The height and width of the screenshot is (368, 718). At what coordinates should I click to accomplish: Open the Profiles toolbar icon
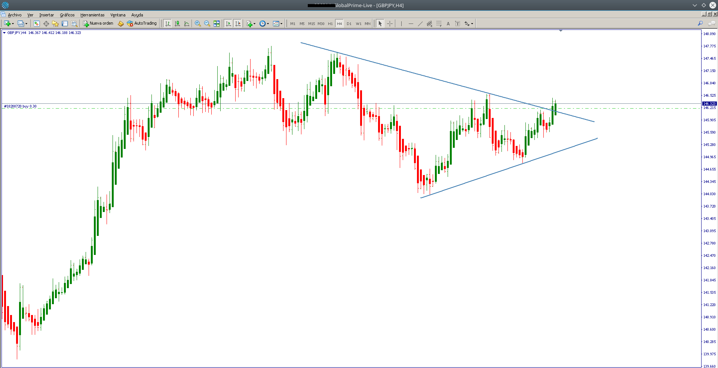tap(21, 24)
